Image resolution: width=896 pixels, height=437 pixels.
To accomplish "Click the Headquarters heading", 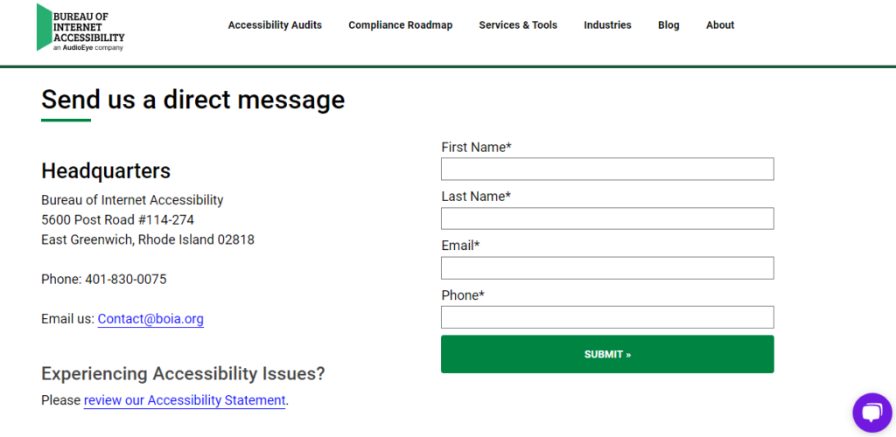I will 106,170.
